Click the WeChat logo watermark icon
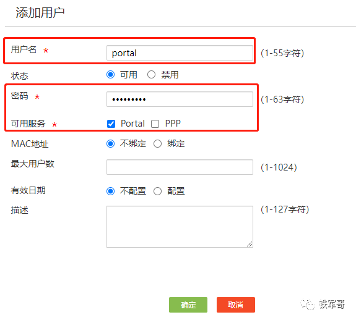Viewport: 356px width, 320px height. [x=308, y=305]
